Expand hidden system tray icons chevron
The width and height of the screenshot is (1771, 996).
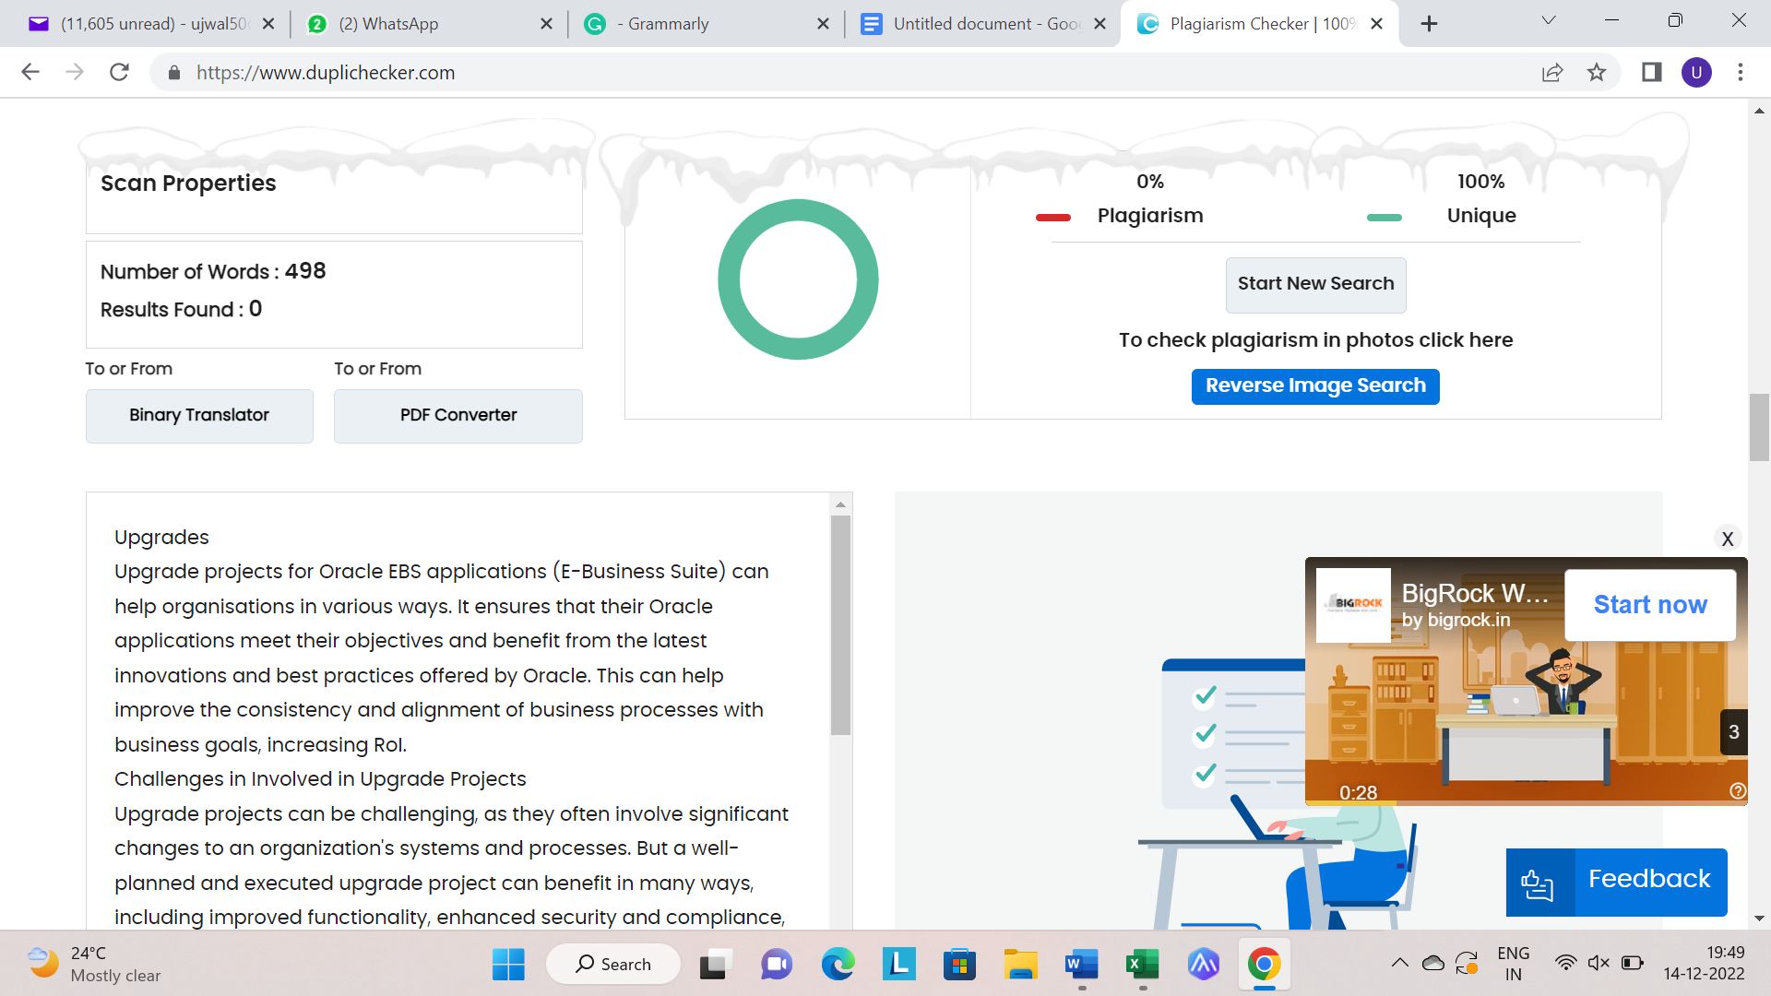1399,964
